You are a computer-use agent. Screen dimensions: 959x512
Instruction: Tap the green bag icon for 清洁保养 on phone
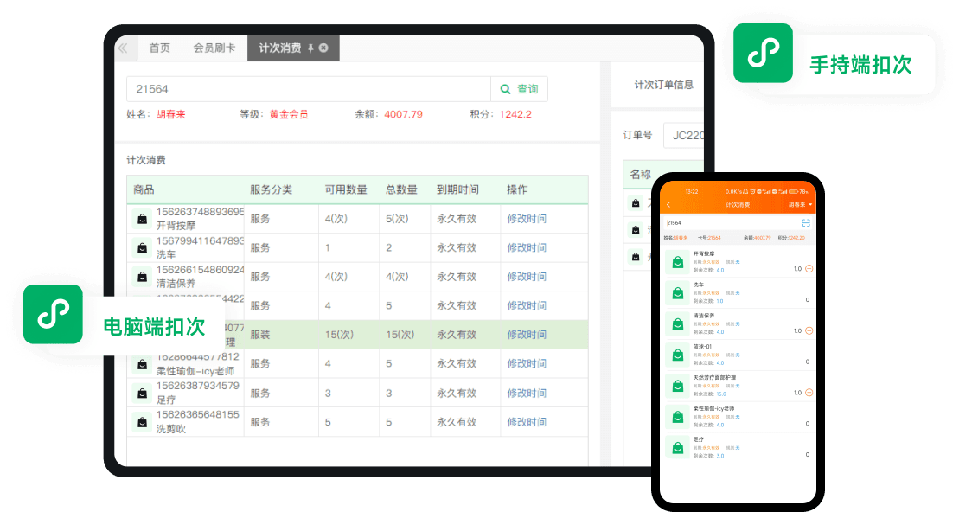[x=678, y=323]
